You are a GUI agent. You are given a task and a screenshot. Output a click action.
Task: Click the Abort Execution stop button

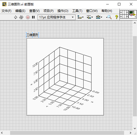pos(28,17)
